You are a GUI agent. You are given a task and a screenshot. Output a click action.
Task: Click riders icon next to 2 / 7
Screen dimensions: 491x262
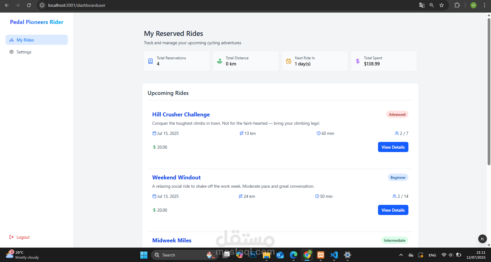point(397,133)
